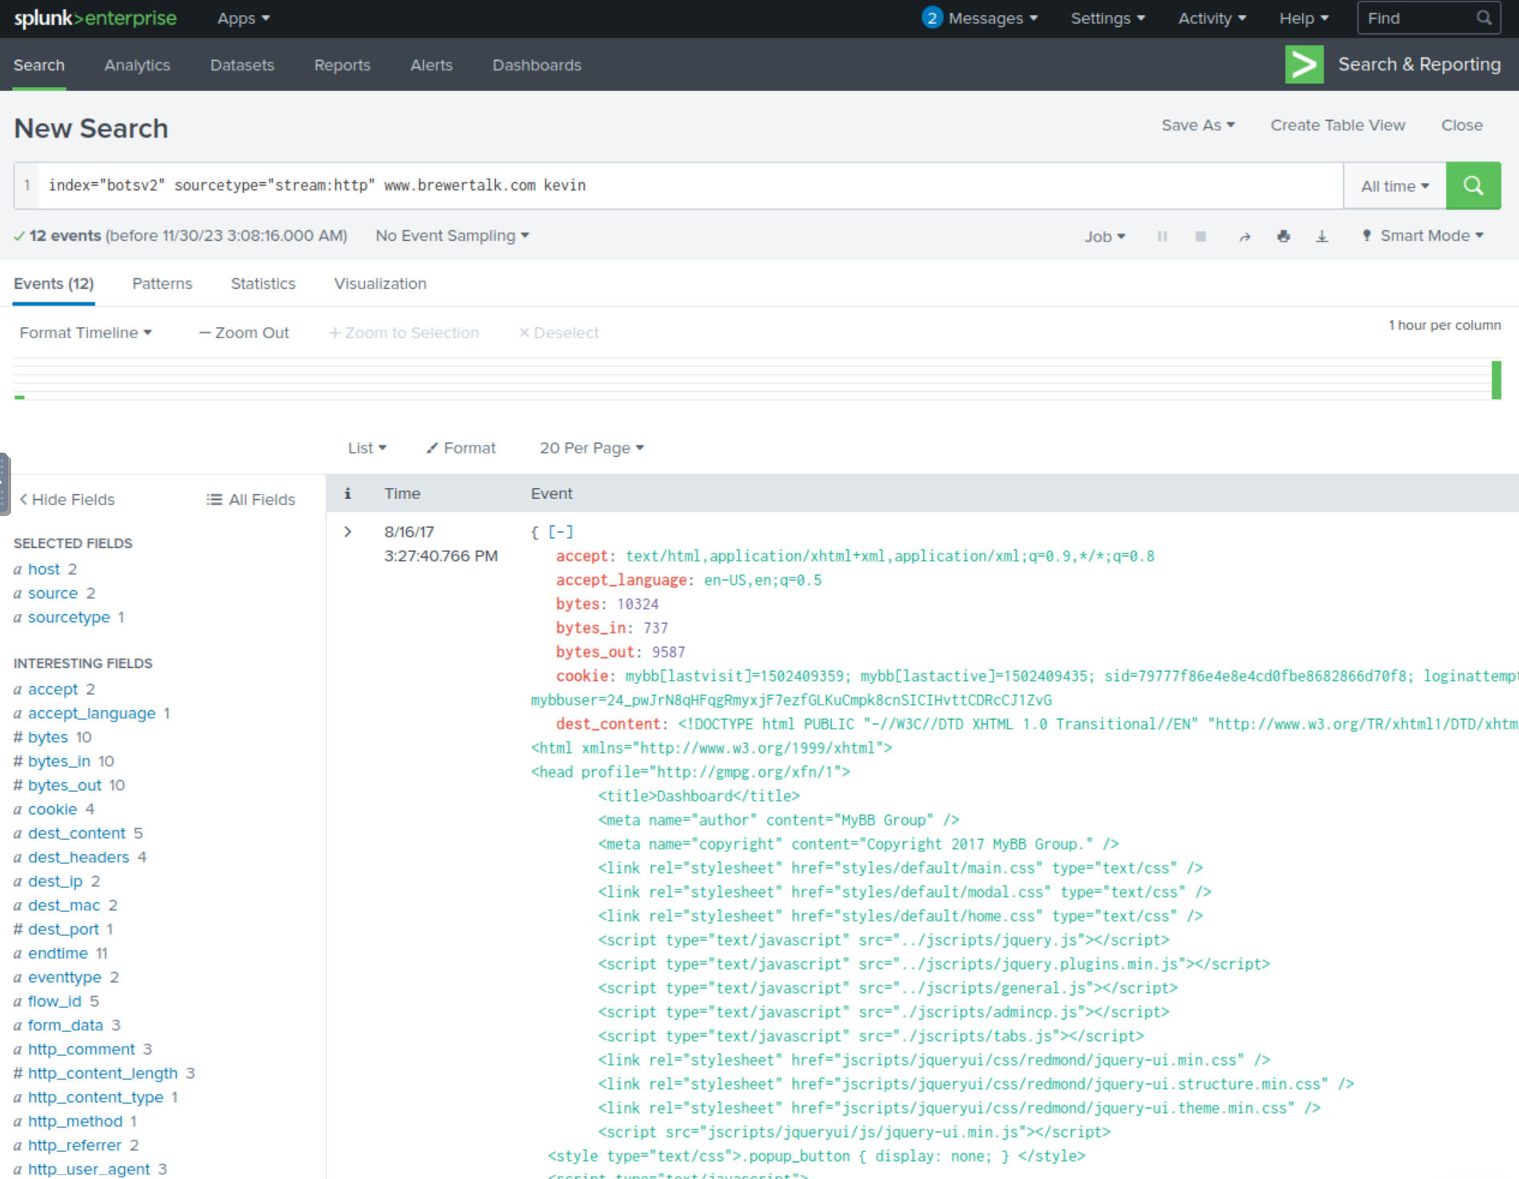
Task: Go to the Analytics nav tab
Action: click(x=137, y=65)
